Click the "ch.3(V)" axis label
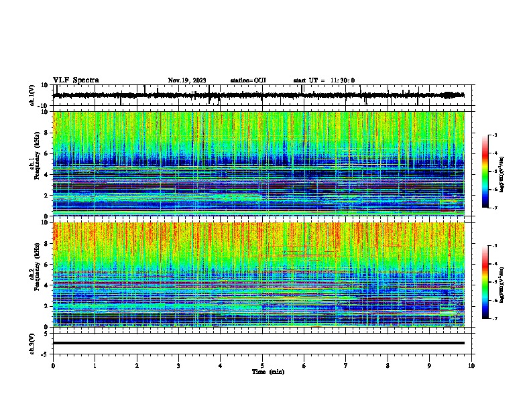 (32, 344)
